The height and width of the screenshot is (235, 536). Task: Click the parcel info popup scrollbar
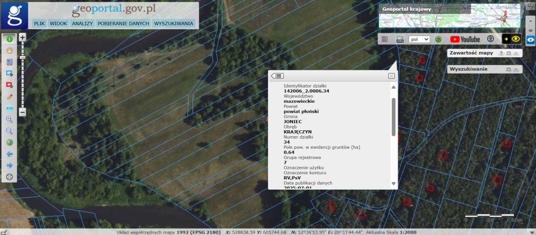pos(393,117)
